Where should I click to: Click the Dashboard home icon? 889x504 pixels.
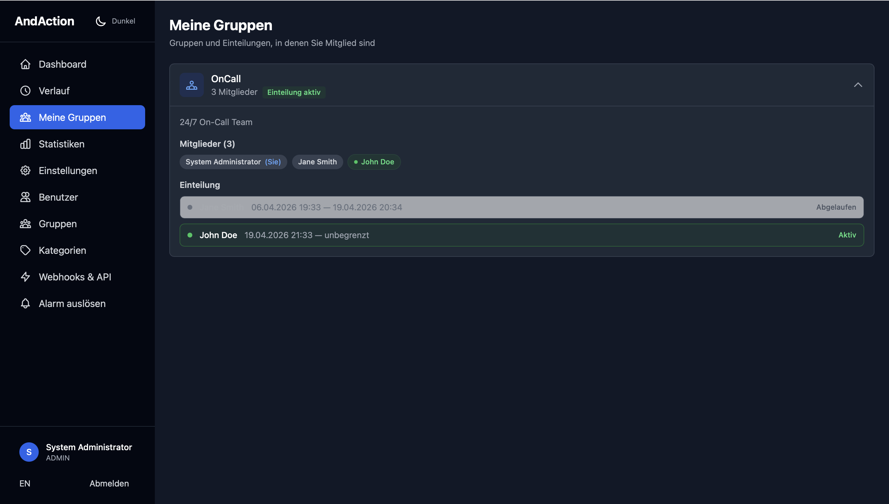(x=25, y=64)
